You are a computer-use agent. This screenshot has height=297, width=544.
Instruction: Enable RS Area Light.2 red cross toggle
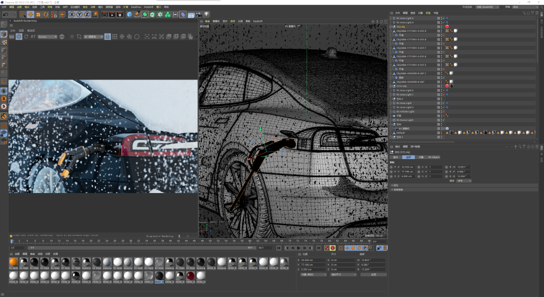point(444,90)
